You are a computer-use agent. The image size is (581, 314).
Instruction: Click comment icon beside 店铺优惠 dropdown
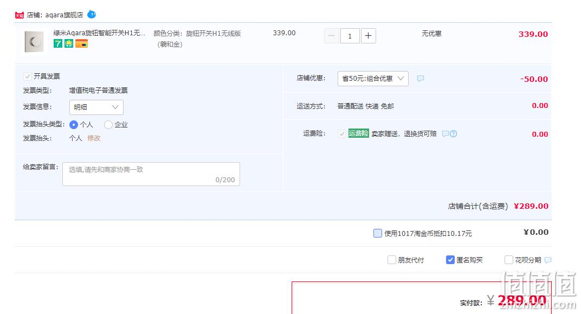(421, 79)
